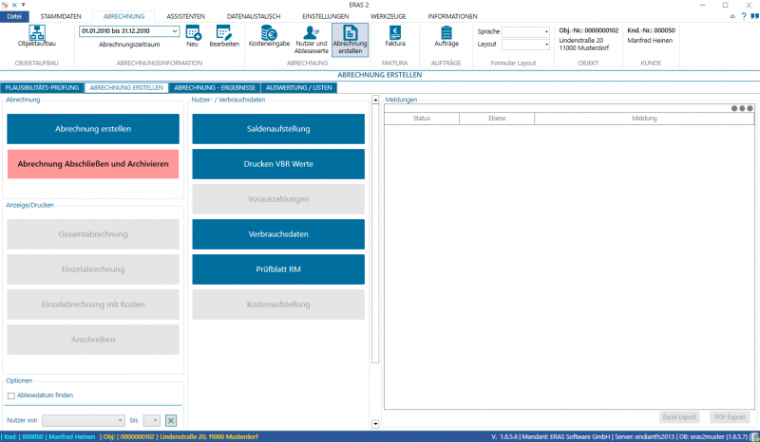Click the Einzelabrechnung button
The height and width of the screenshot is (442, 760).
point(93,269)
